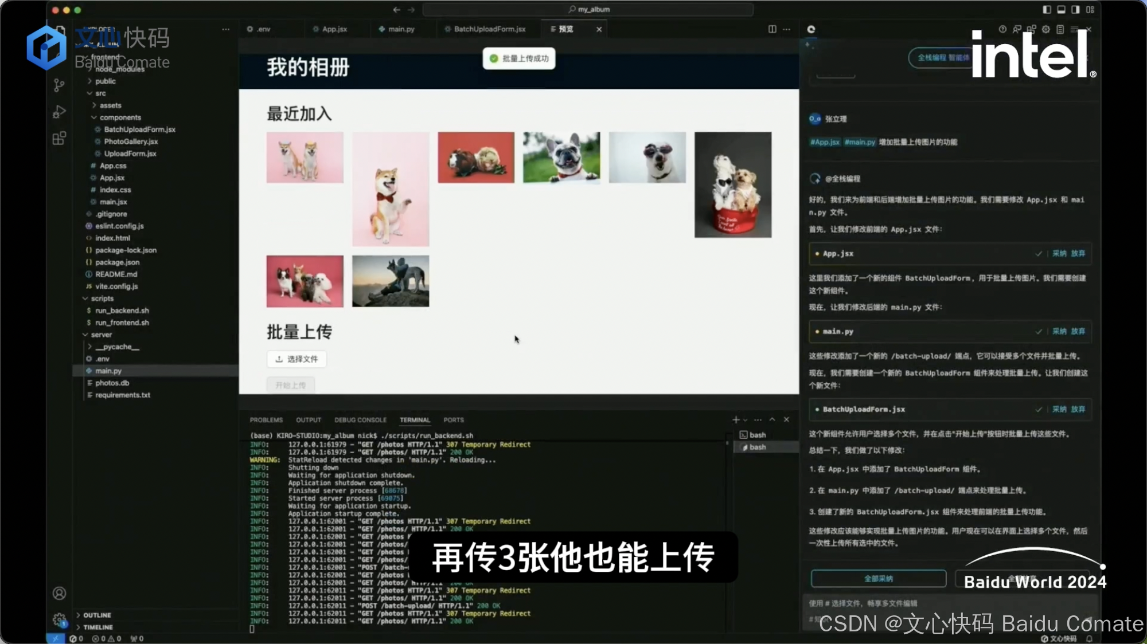Click the 全部采纳 accept all button
1147x644 pixels.
click(x=878, y=579)
